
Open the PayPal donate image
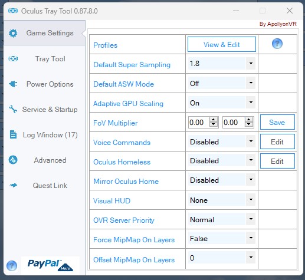(50, 265)
